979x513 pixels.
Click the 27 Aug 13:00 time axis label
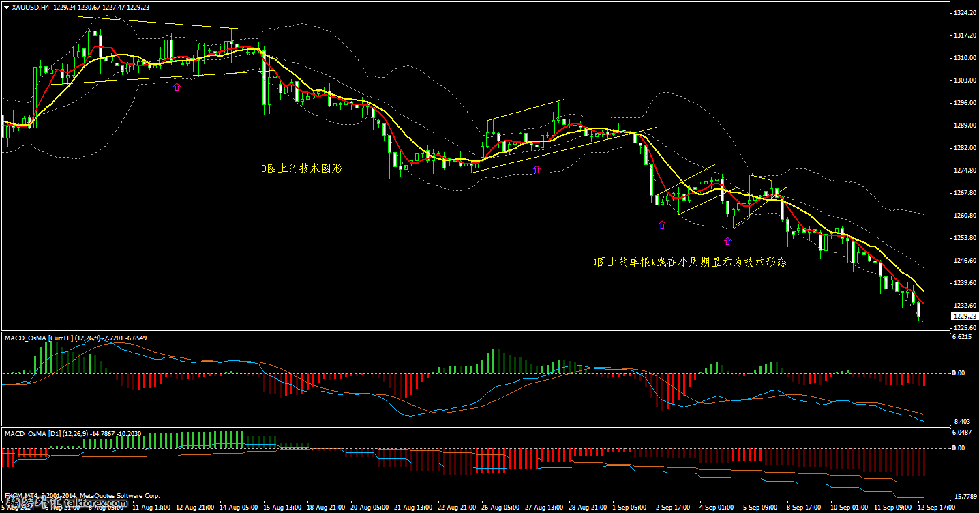coord(544,508)
